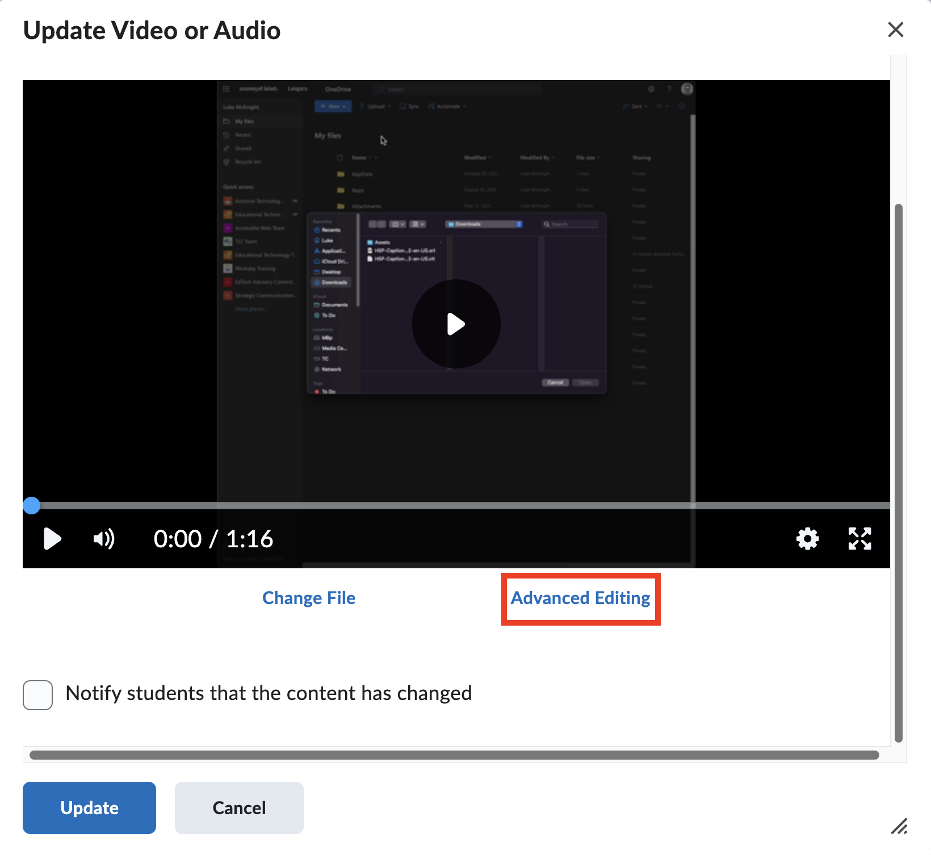Click the large center play button overlay
The height and width of the screenshot is (855, 931).
[456, 324]
